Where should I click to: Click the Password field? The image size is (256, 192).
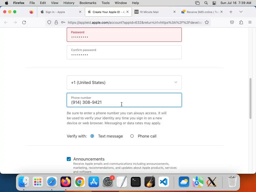pos(124,34)
